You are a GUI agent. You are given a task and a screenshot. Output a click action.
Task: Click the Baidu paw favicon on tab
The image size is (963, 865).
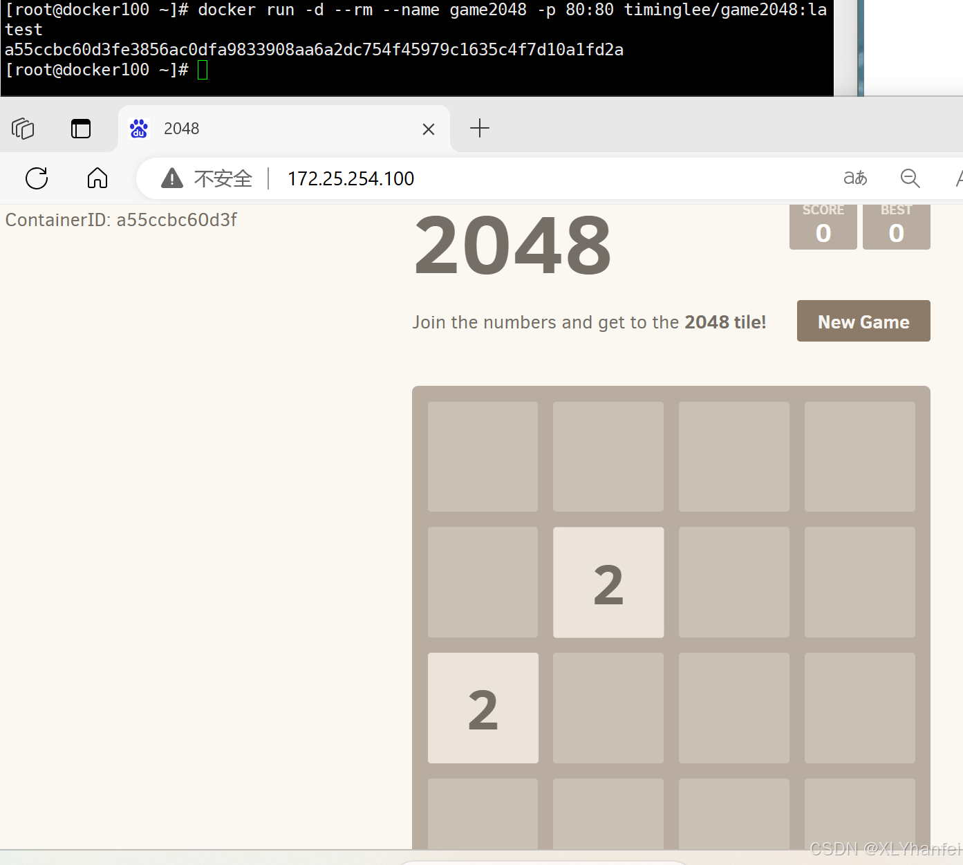139,129
